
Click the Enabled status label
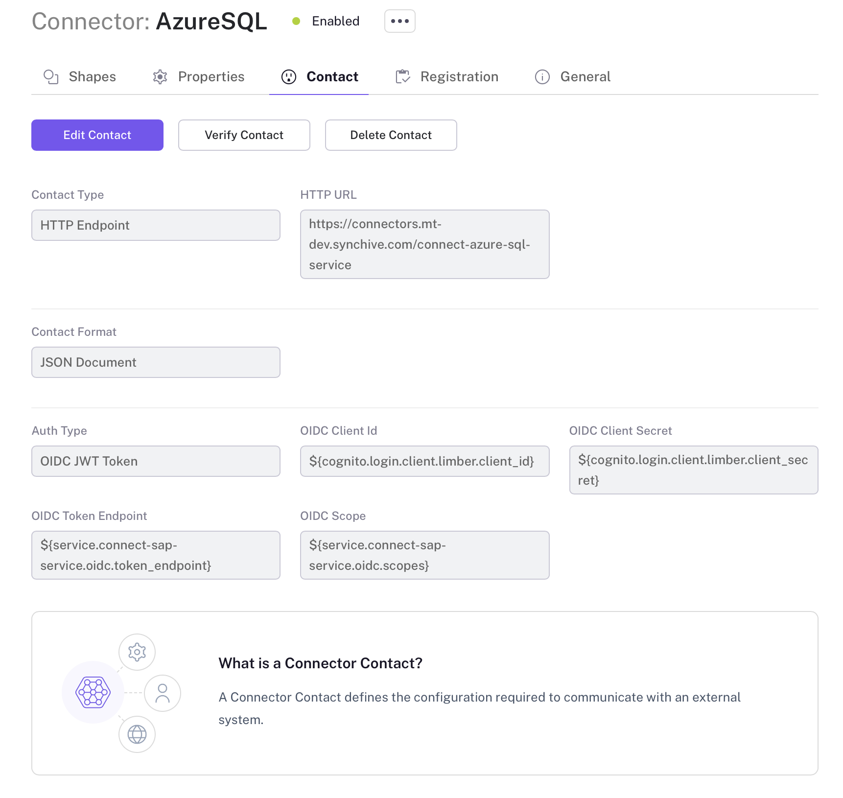click(x=336, y=21)
